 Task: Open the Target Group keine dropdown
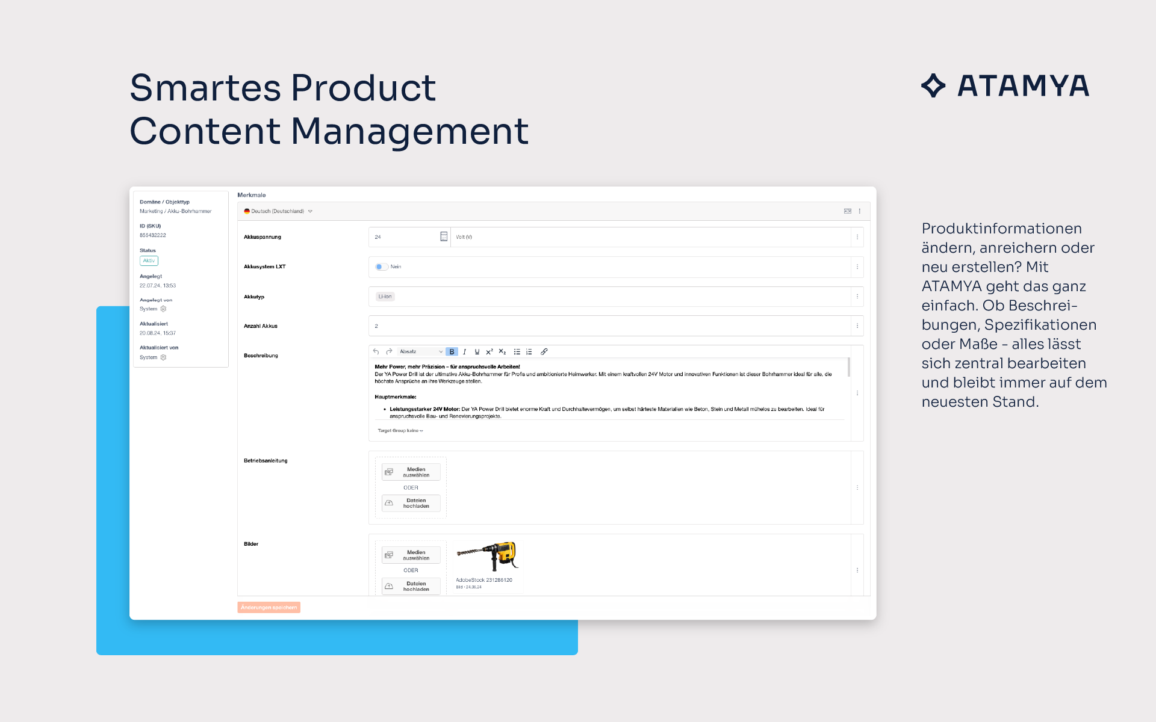click(x=400, y=431)
